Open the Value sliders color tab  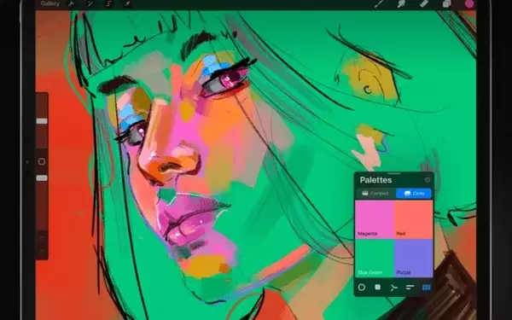click(x=410, y=287)
